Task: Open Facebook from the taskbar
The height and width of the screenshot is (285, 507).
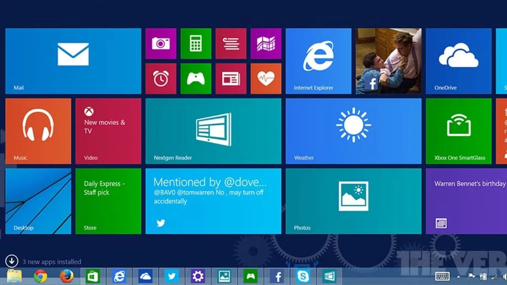Action: coord(277,276)
